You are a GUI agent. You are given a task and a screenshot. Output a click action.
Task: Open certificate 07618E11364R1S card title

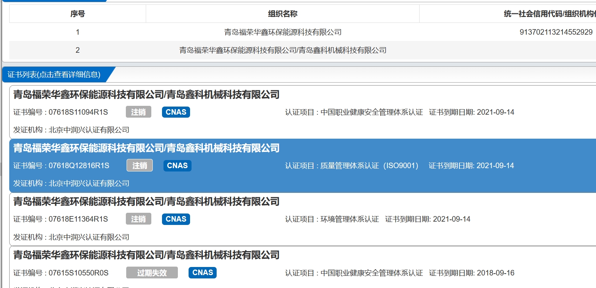(147, 202)
